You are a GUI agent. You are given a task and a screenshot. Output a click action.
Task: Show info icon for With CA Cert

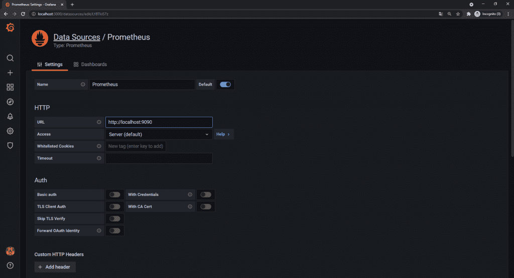[190, 207]
